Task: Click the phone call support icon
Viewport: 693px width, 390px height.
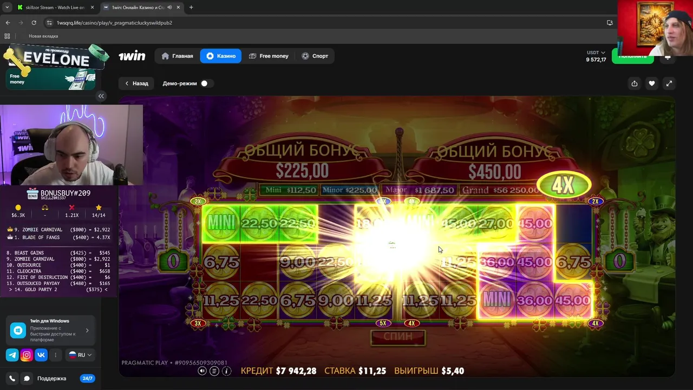Action: point(12,379)
